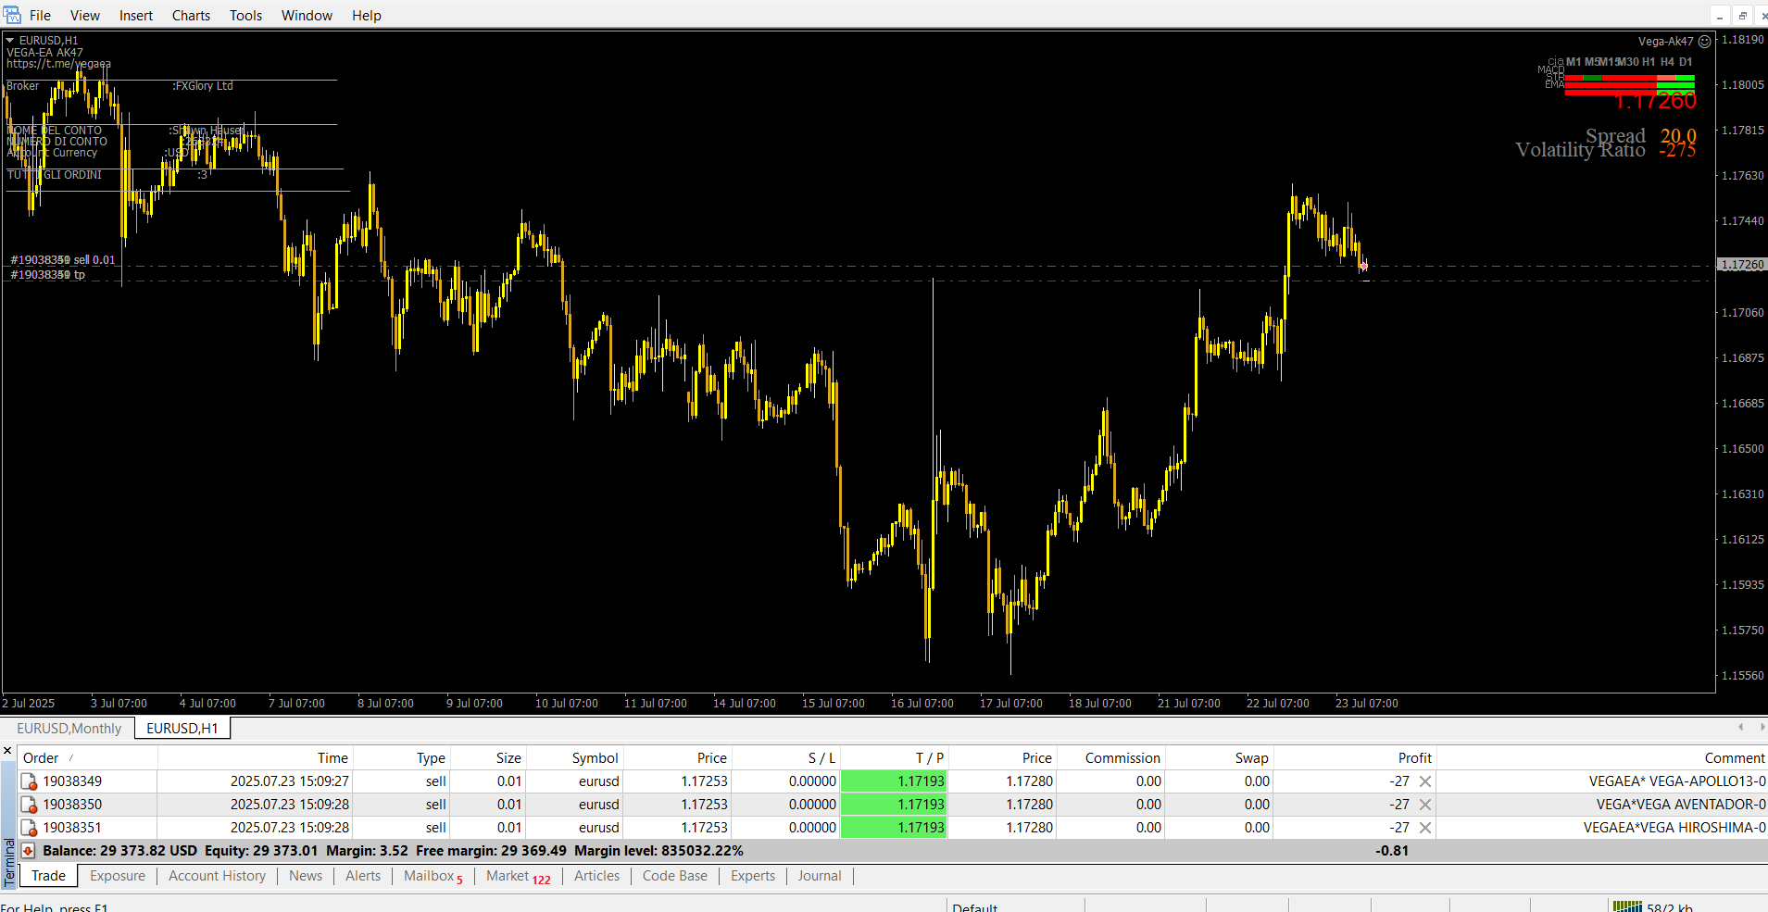
Task: Click the order icon beside ticket 19038351
Action: pos(29,829)
